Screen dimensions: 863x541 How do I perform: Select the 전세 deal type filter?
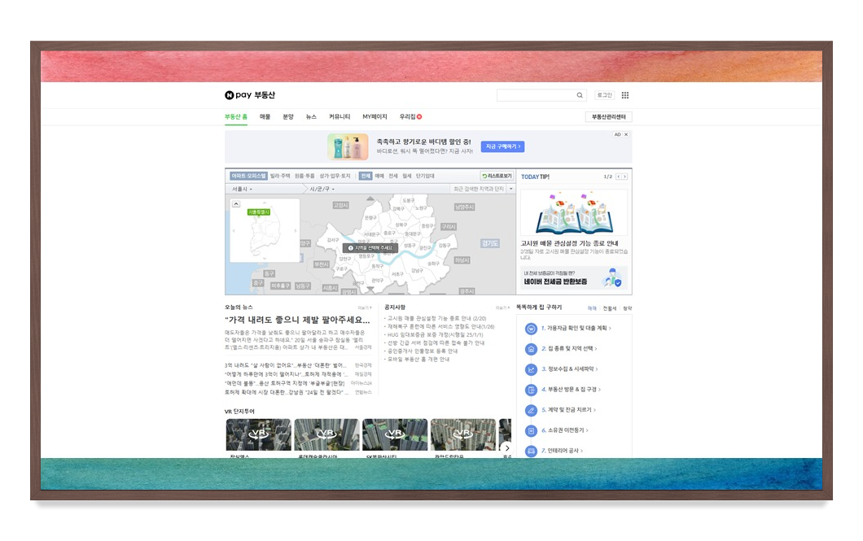[x=393, y=176]
